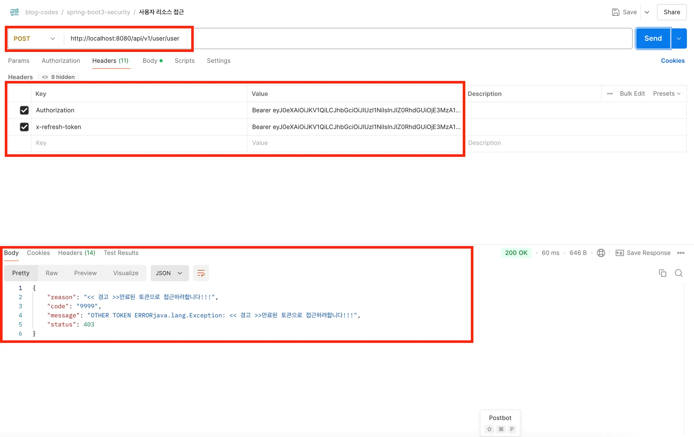
Task: Copy response body with the copy icon
Action: [x=662, y=273]
